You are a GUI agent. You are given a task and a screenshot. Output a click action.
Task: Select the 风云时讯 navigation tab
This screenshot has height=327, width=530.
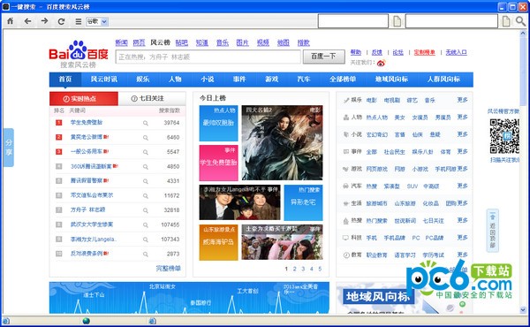(104, 80)
